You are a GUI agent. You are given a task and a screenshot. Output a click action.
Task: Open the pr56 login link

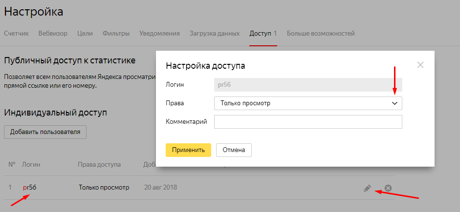pos(30,188)
